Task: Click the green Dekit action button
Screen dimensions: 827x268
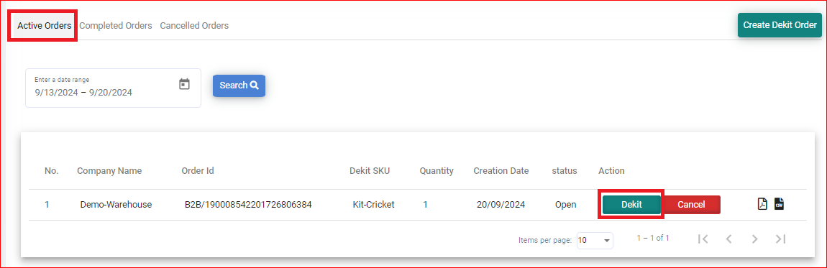Action: [631, 205]
